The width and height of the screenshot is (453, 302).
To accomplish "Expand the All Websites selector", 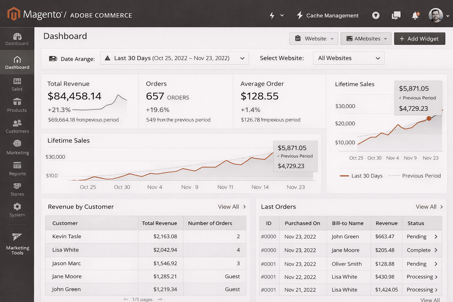I will point(349,58).
